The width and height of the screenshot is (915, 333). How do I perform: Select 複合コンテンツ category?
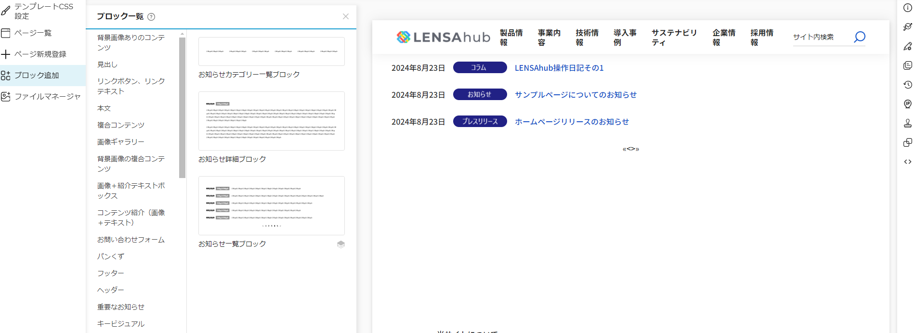121,125
